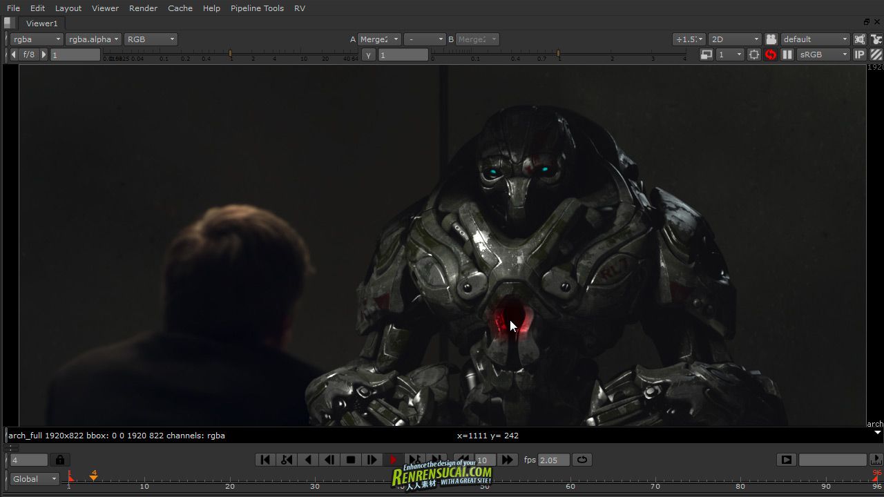Toggle the IP input process button
884x497 pixels.
(x=860, y=55)
